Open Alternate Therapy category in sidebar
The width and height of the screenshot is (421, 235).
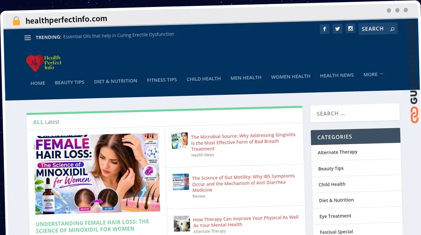338,152
